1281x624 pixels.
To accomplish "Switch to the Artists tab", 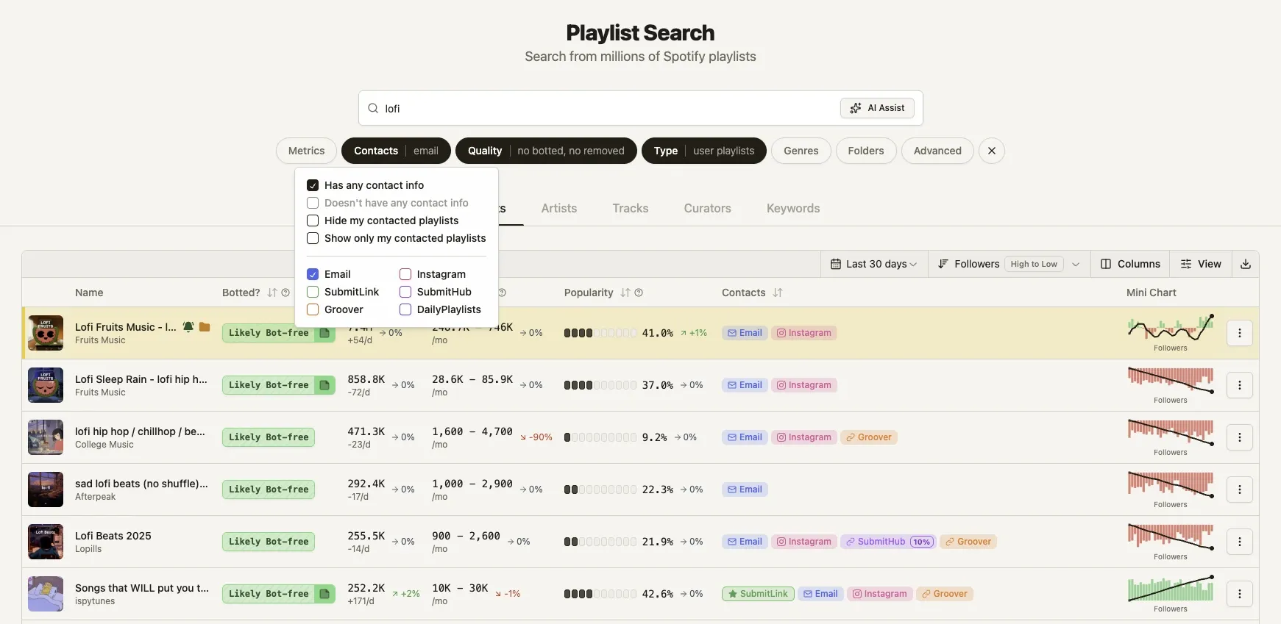I will coord(559,209).
